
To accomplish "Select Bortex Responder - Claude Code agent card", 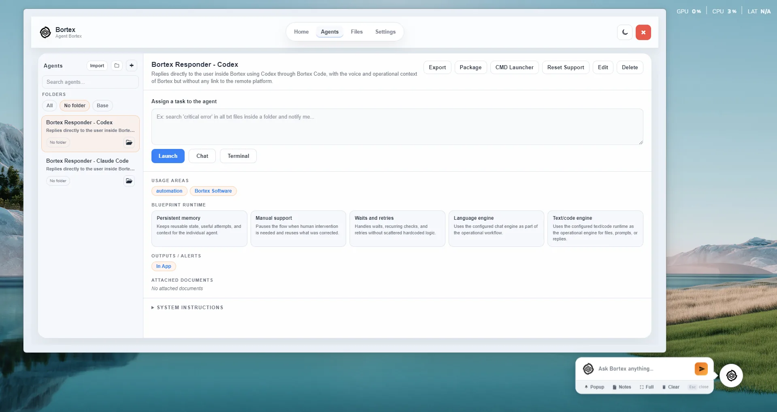I will [90, 172].
